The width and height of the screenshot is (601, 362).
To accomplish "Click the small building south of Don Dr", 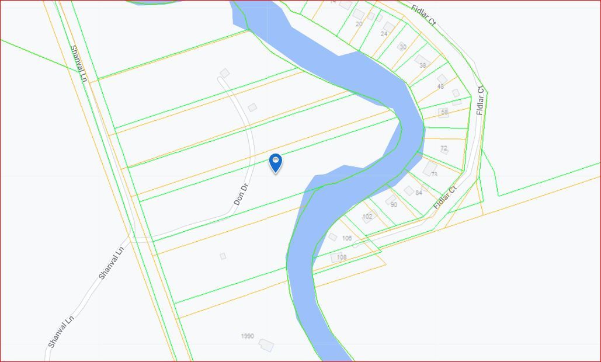I will [x=223, y=256].
